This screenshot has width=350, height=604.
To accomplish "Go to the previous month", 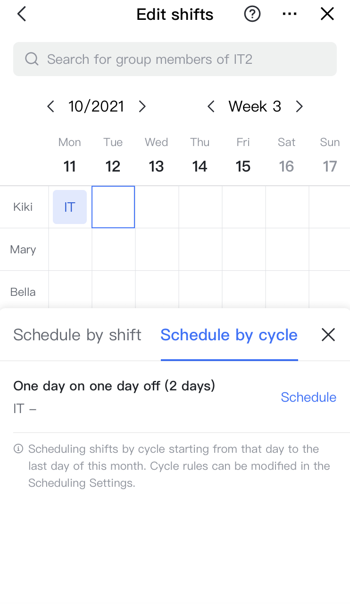I will tap(51, 106).
